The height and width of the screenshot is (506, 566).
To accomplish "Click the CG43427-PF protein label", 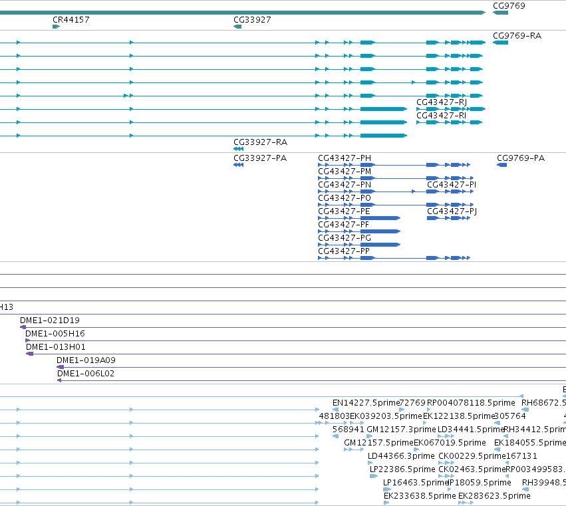I will 344,225.
